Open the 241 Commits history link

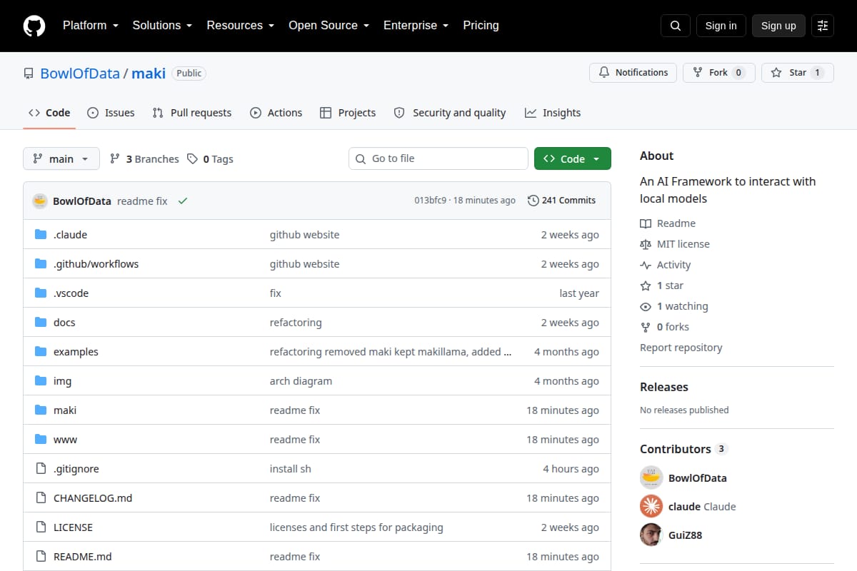pyautogui.click(x=561, y=201)
